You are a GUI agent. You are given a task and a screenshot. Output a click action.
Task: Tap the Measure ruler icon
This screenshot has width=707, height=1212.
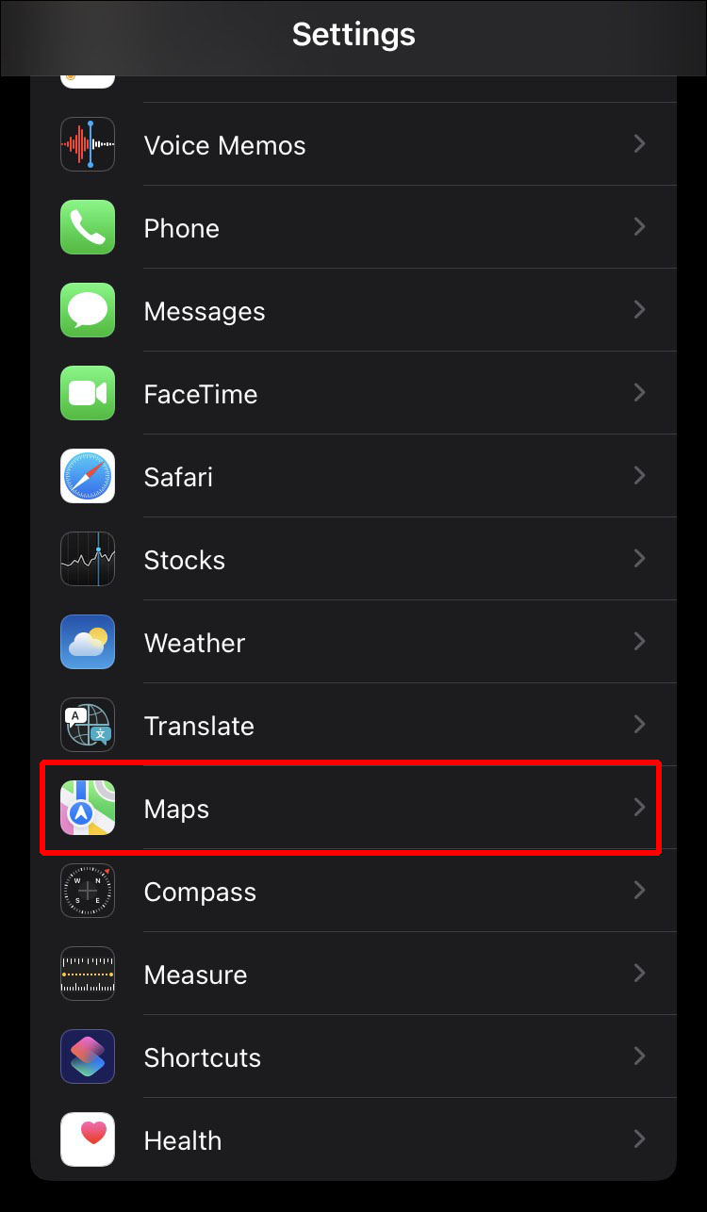click(88, 974)
